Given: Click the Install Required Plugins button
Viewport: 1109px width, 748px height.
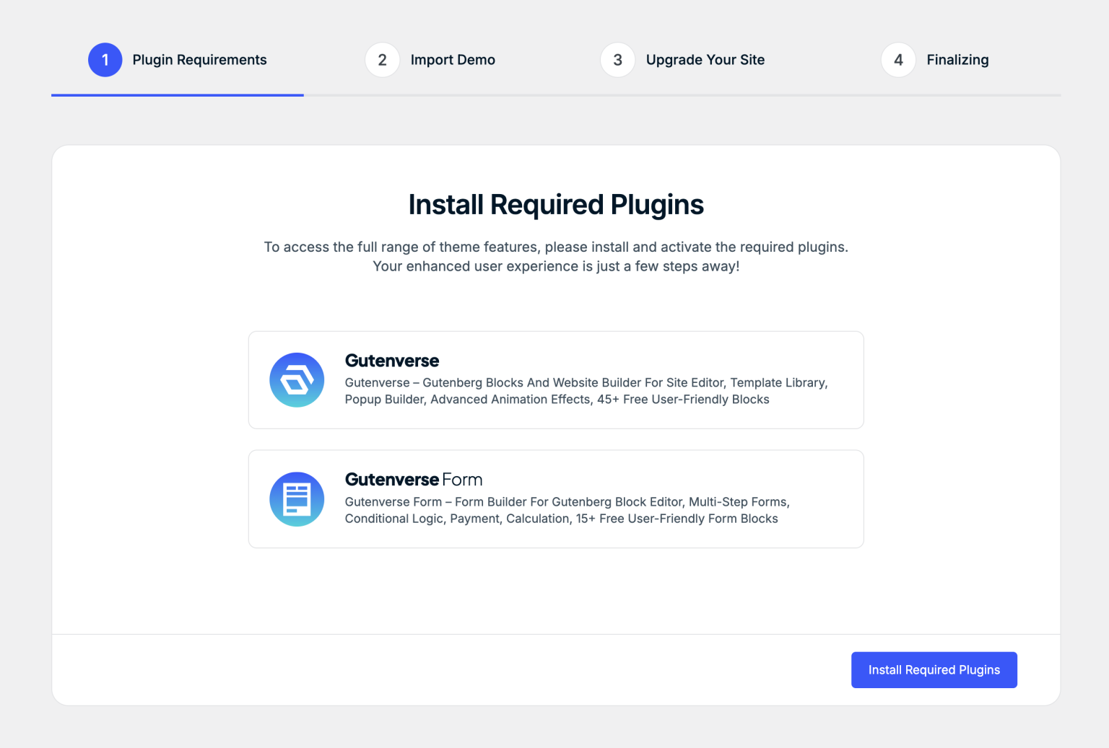Looking at the screenshot, I should click(x=934, y=669).
